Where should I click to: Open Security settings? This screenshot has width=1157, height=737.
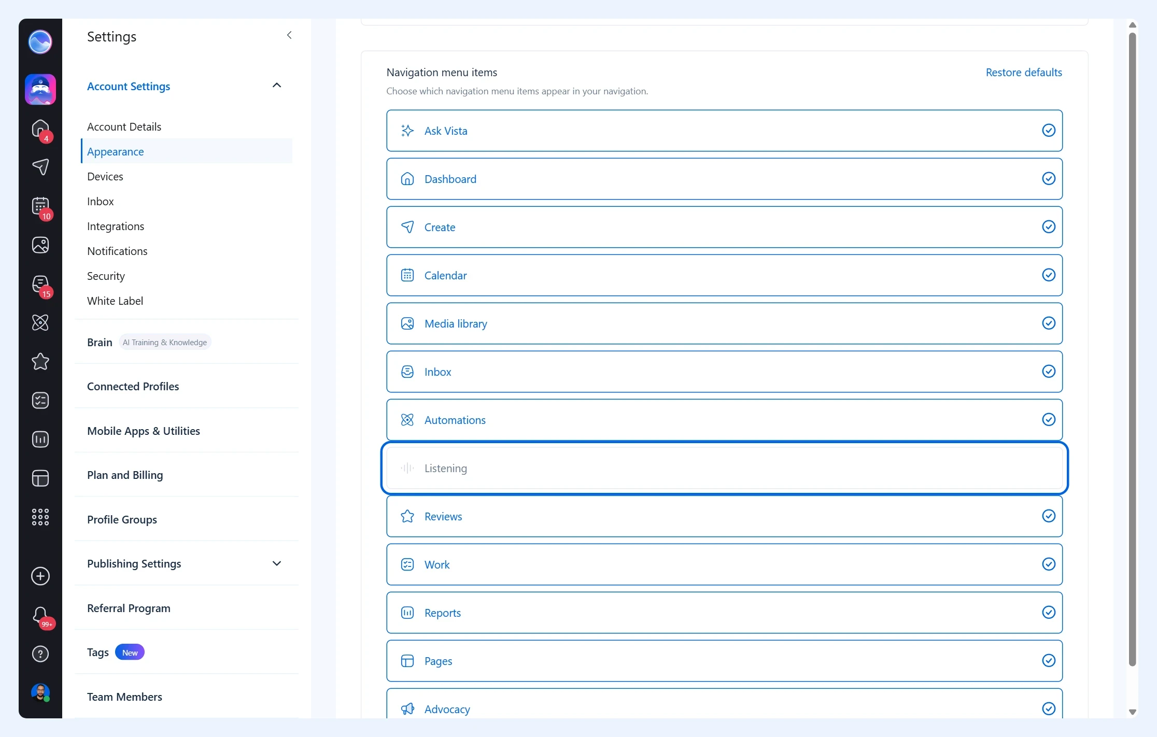(x=106, y=276)
